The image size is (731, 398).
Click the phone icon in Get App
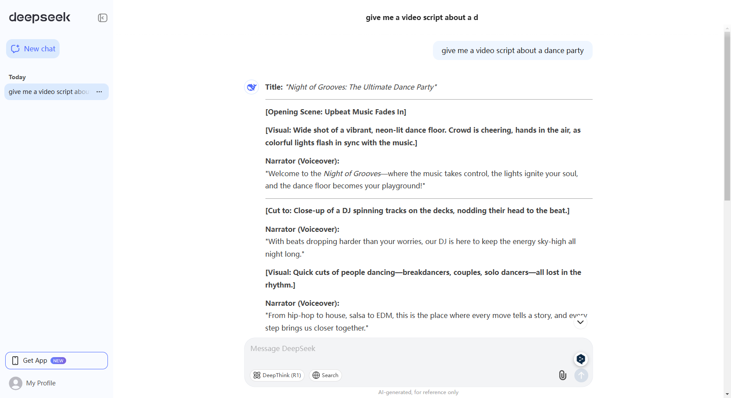15,361
